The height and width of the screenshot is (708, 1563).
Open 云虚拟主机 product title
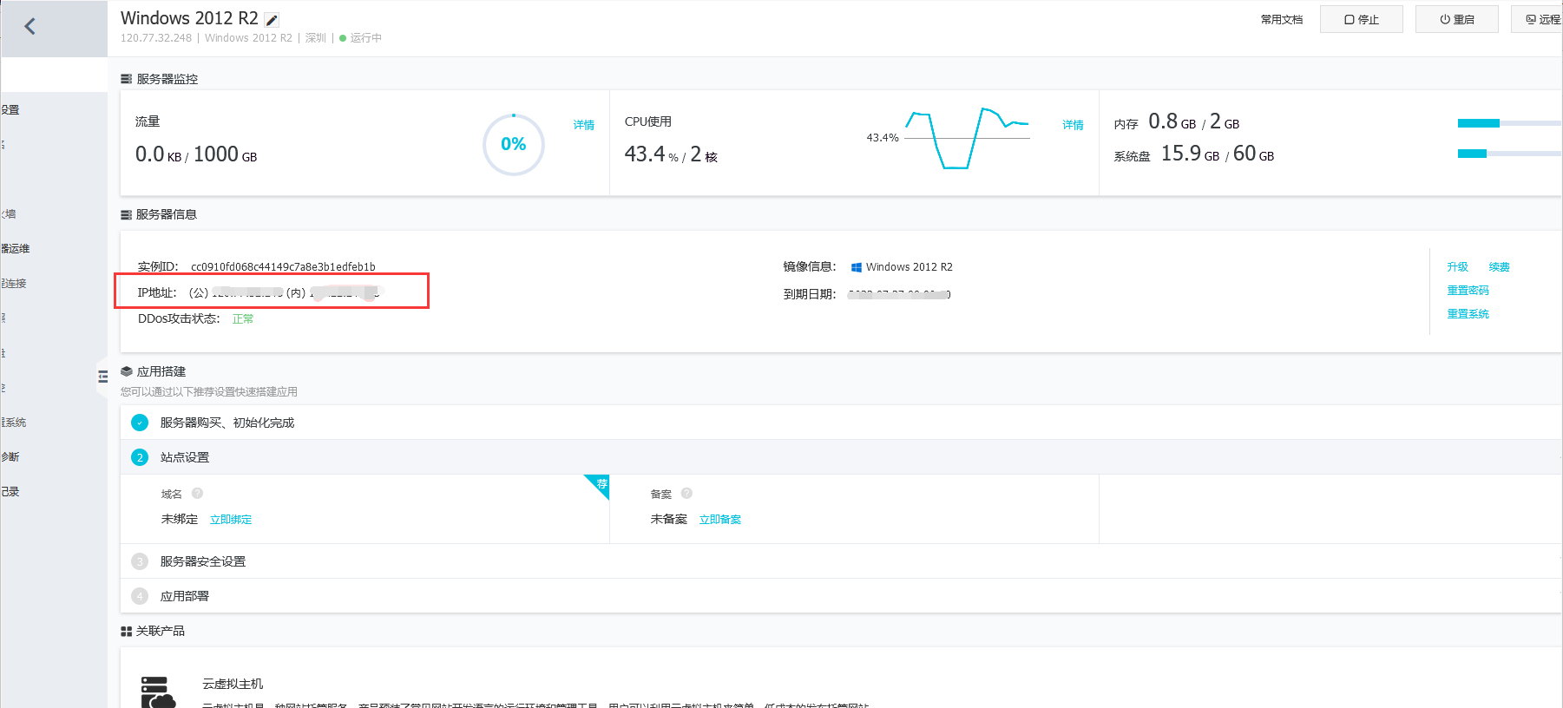pyautogui.click(x=233, y=685)
